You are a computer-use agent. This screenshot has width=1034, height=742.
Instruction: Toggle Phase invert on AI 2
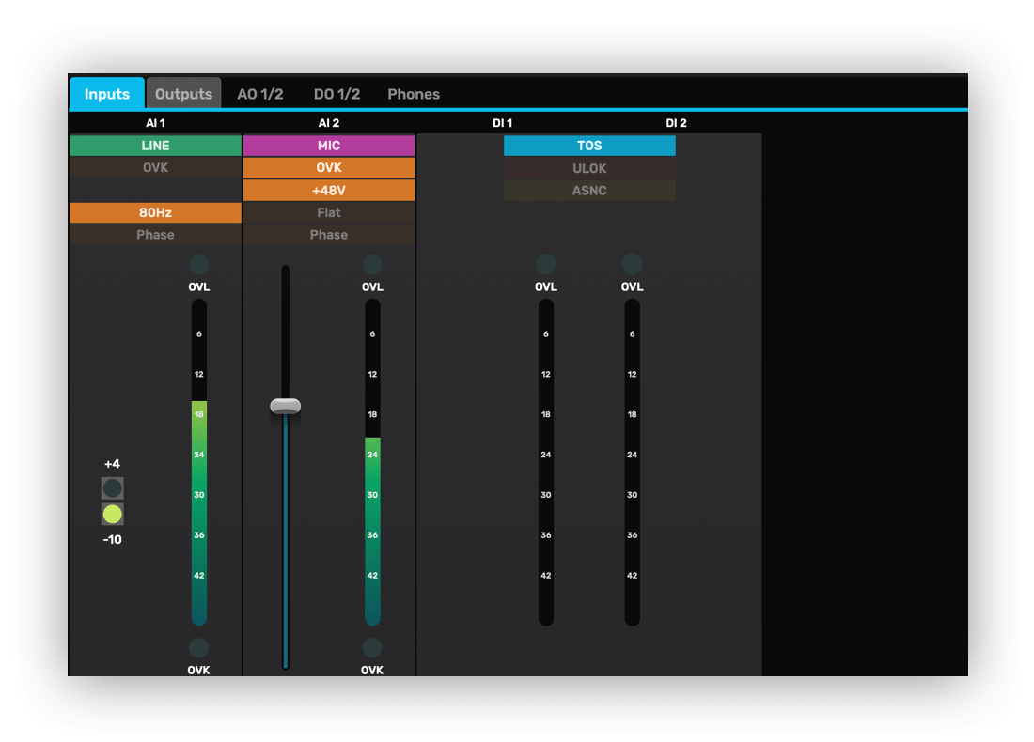coord(329,235)
